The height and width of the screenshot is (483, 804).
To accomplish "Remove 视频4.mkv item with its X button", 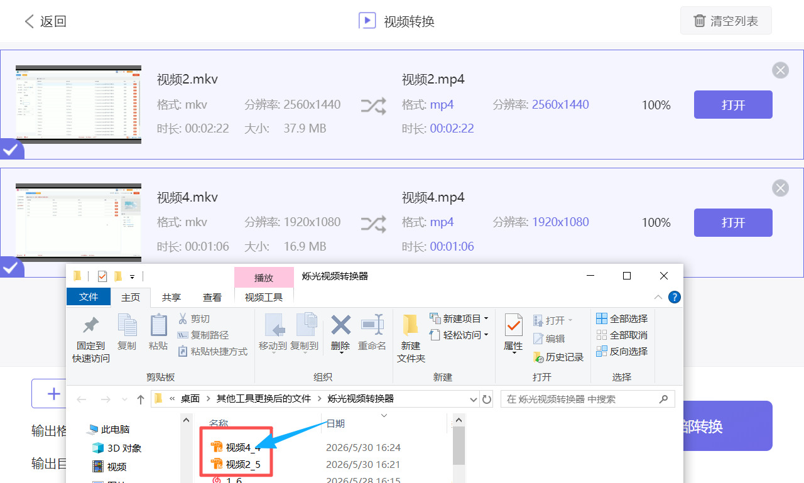I will pyautogui.click(x=780, y=188).
